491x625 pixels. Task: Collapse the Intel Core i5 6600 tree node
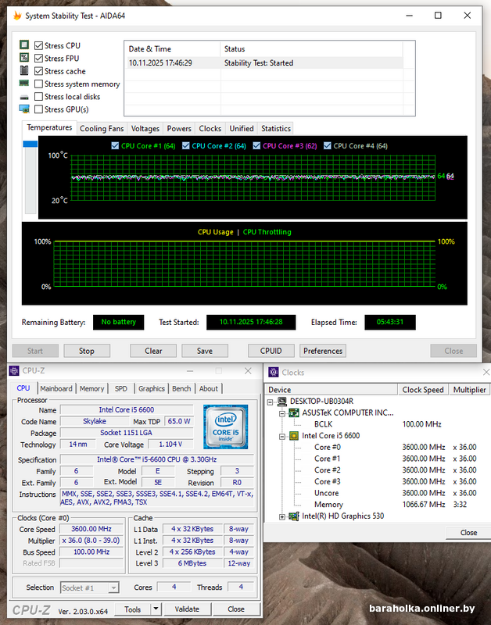tap(282, 436)
